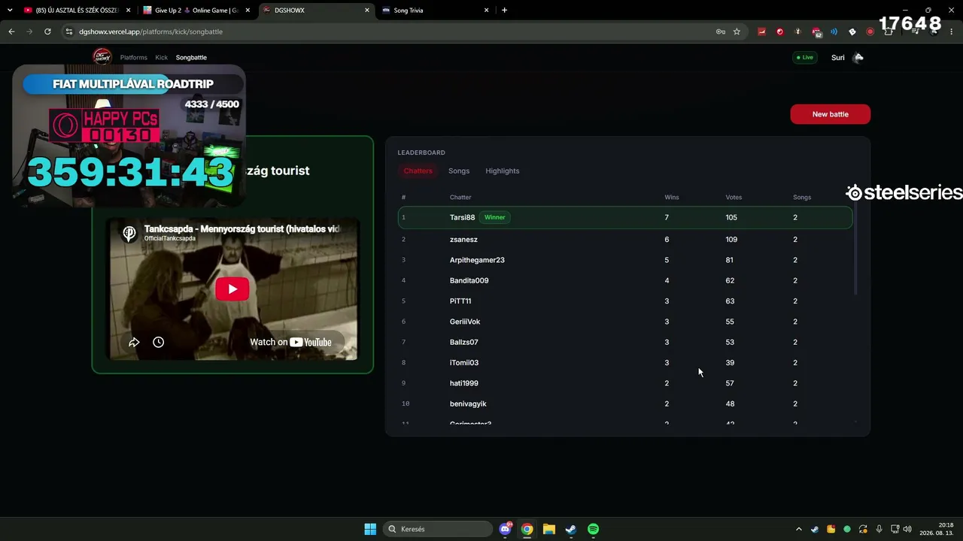Open Spotify from the taskbar
Screen dimensions: 963x541
(x=593, y=529)
